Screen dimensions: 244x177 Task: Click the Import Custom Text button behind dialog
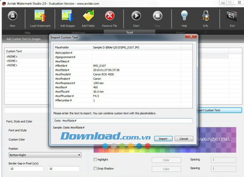coord(220,110)
